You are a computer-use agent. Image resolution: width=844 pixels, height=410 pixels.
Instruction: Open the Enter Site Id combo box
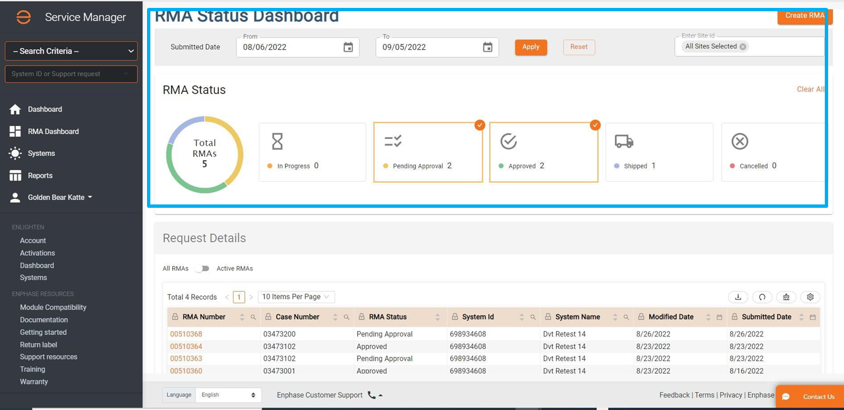click(750, 46)
